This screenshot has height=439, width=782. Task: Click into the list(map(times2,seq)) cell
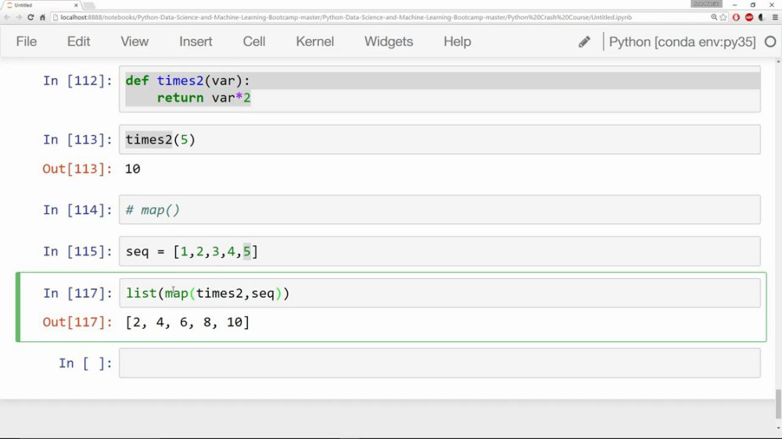click(439, 293)
